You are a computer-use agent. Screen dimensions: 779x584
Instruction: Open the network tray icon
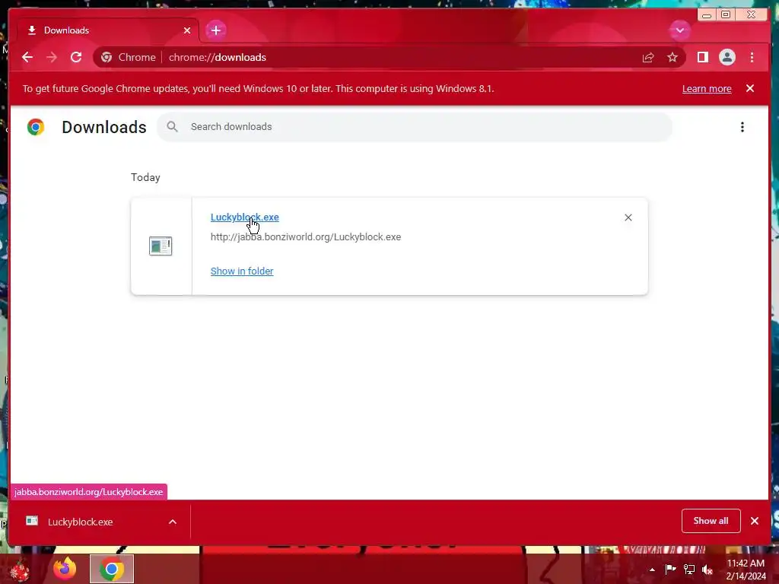(x=689, y=569)
